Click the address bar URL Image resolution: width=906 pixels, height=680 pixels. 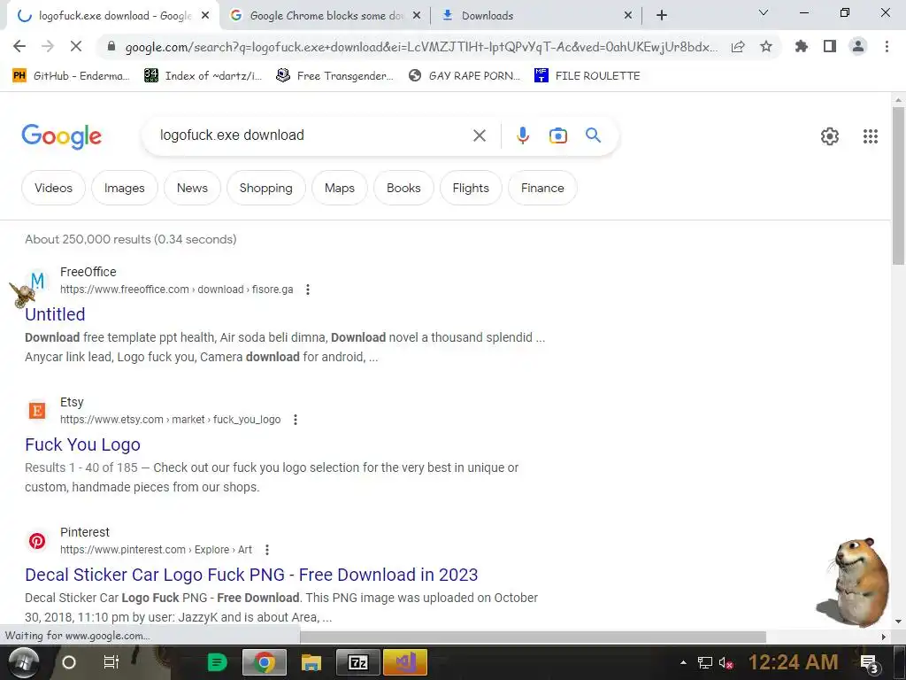421,47
